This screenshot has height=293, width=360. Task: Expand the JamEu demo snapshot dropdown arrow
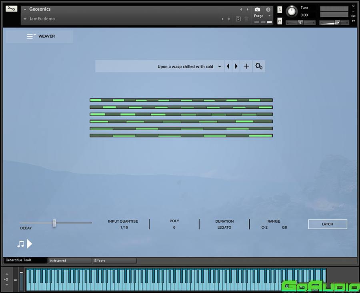point(25,19)
